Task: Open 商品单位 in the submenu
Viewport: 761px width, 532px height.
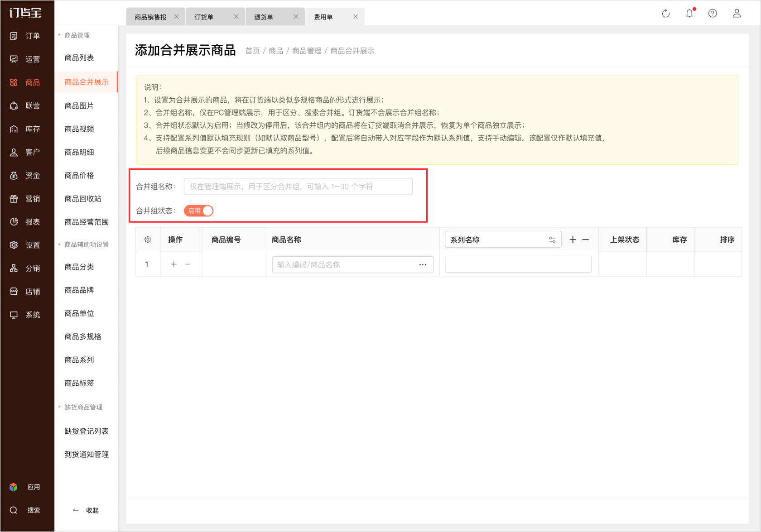Action: click(79, 313)
